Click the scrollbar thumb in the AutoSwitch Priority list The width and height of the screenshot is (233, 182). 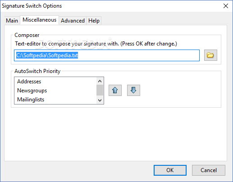click(100, 90)
